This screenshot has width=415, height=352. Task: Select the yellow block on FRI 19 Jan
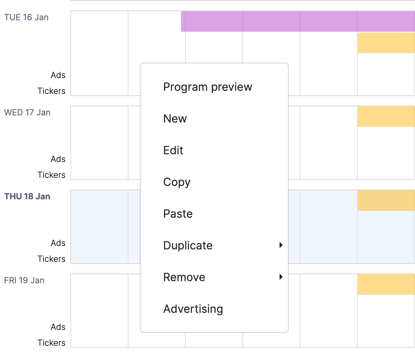[386, 284]
